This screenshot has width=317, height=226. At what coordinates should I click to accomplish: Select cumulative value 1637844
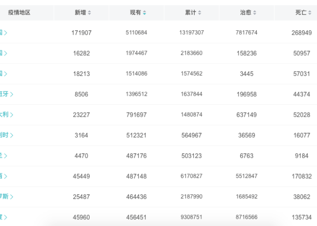click(x=192, y=94)
